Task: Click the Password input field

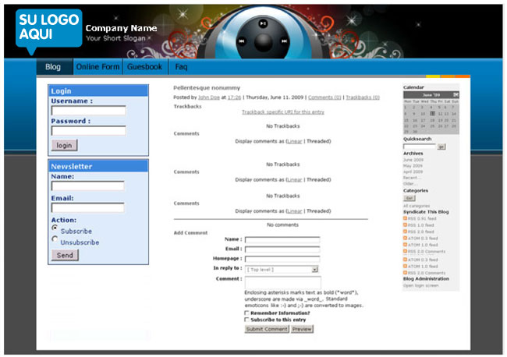Action: coord(89,130)
